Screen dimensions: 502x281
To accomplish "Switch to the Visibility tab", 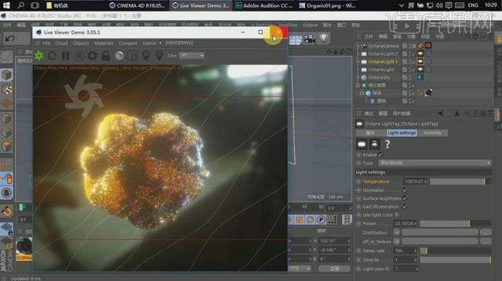I will coord(432,133).
